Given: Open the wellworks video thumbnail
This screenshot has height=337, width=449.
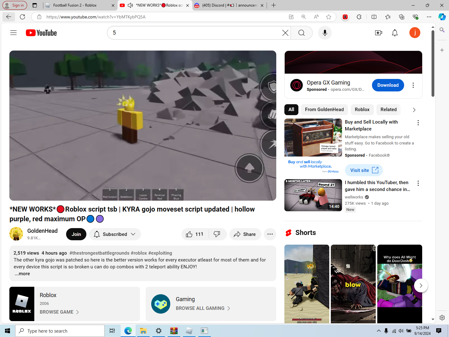Looking at the screenshot, I should click(x=313, y=195).
